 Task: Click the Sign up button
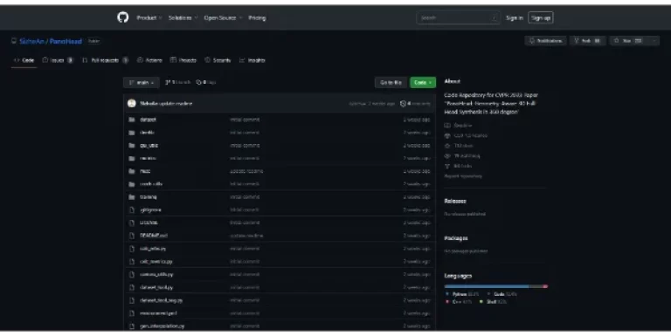click(x=541, y=18)
